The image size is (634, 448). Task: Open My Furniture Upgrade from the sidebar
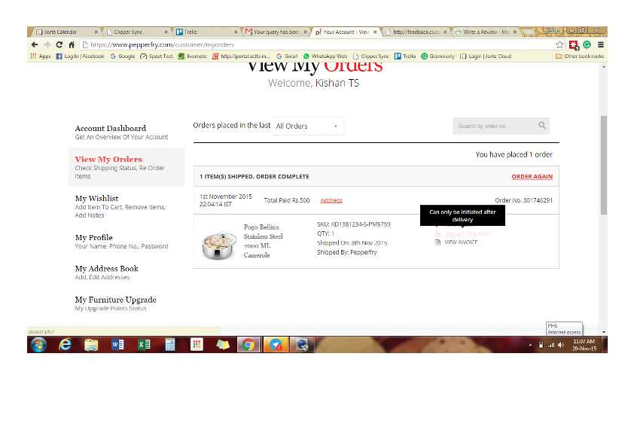tap(116, 303)
